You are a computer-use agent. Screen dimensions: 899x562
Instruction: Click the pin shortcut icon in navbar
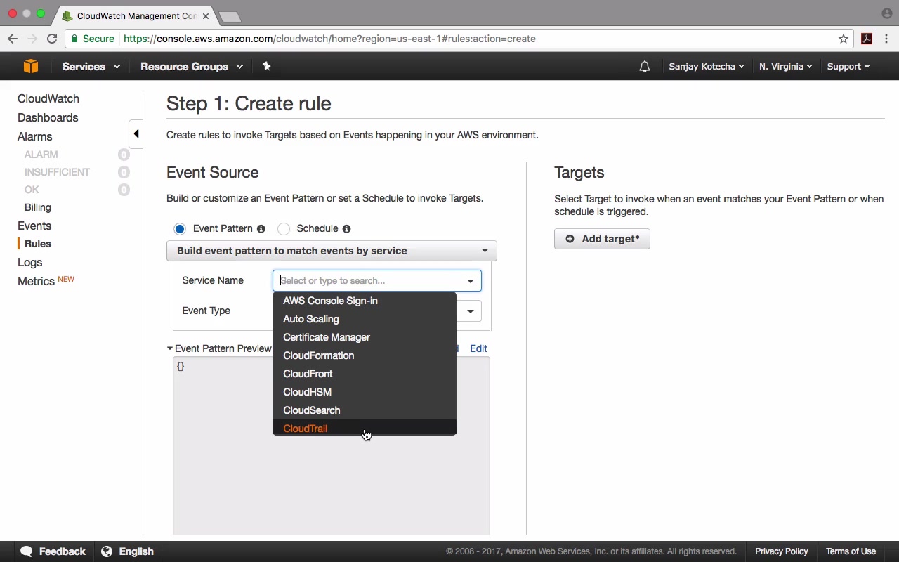point(266,66)
